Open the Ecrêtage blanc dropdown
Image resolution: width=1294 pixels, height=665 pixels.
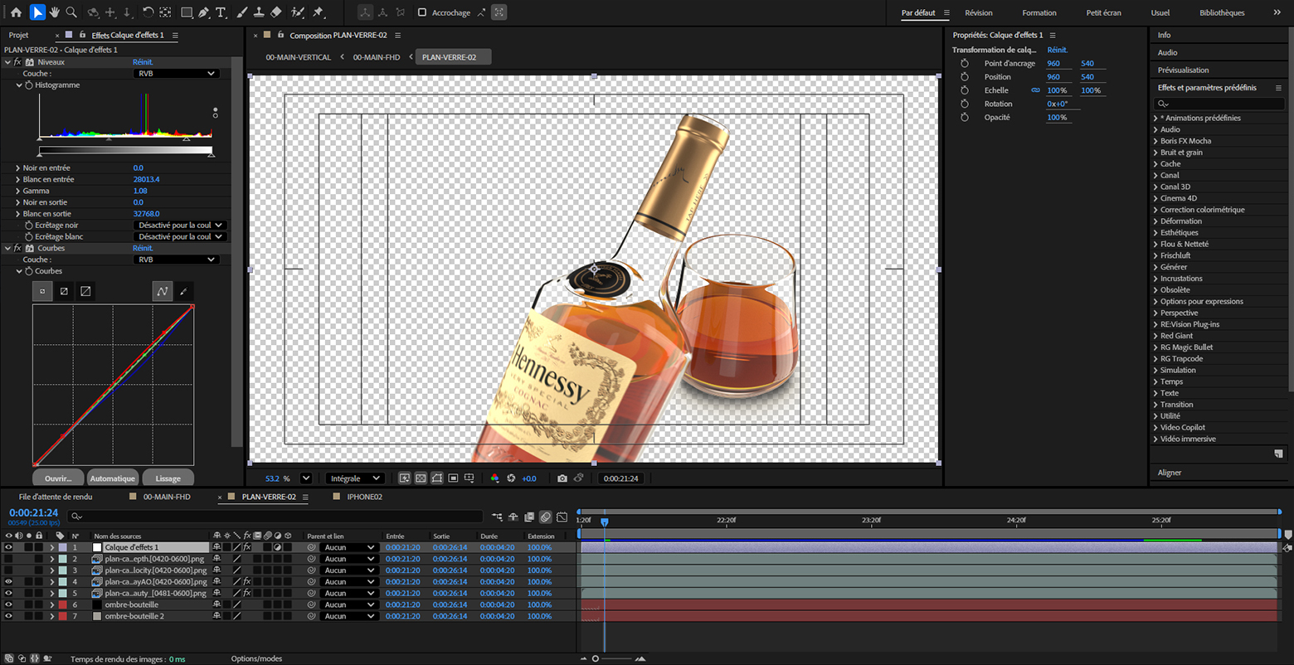click(180, 236)
